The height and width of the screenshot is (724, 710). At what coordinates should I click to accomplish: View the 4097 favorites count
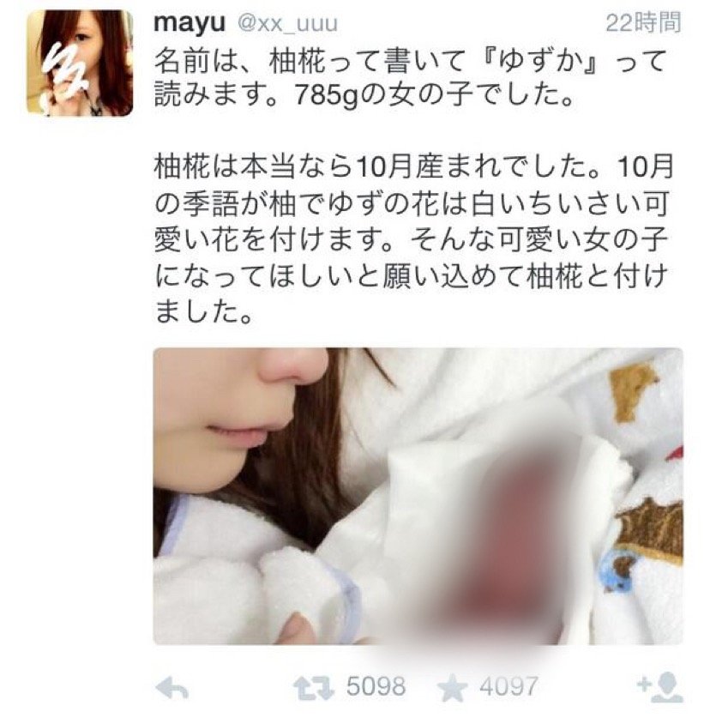(x=508, y=687)
